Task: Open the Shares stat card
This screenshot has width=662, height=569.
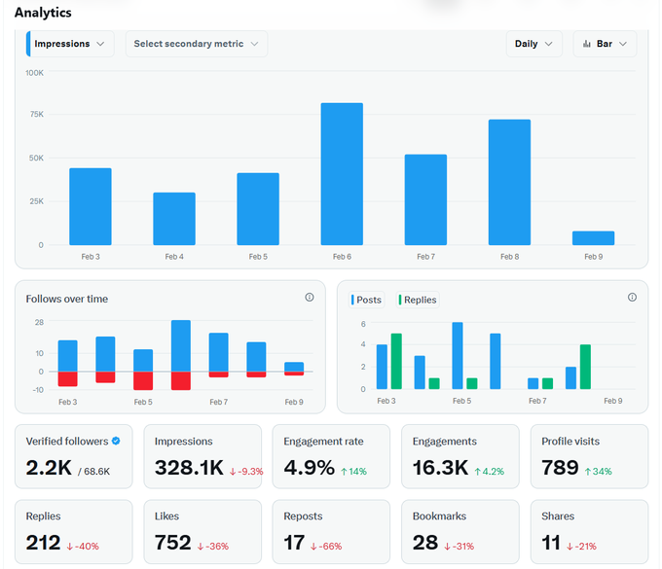Action: [x=589, y=532]
